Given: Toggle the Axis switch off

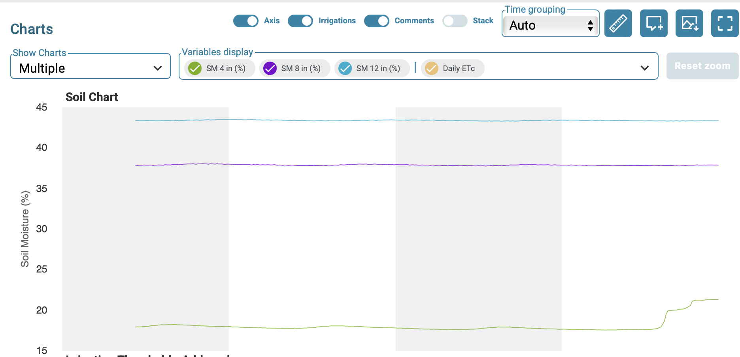Looking at the screenshot, I should point(246,21).
